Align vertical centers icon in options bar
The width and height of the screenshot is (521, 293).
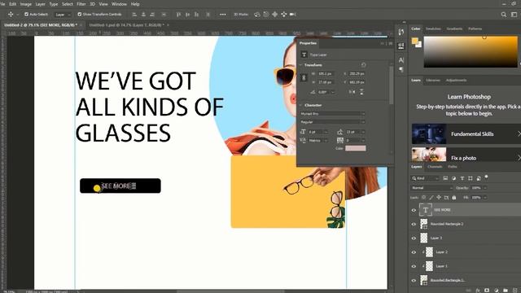point(187,15)
